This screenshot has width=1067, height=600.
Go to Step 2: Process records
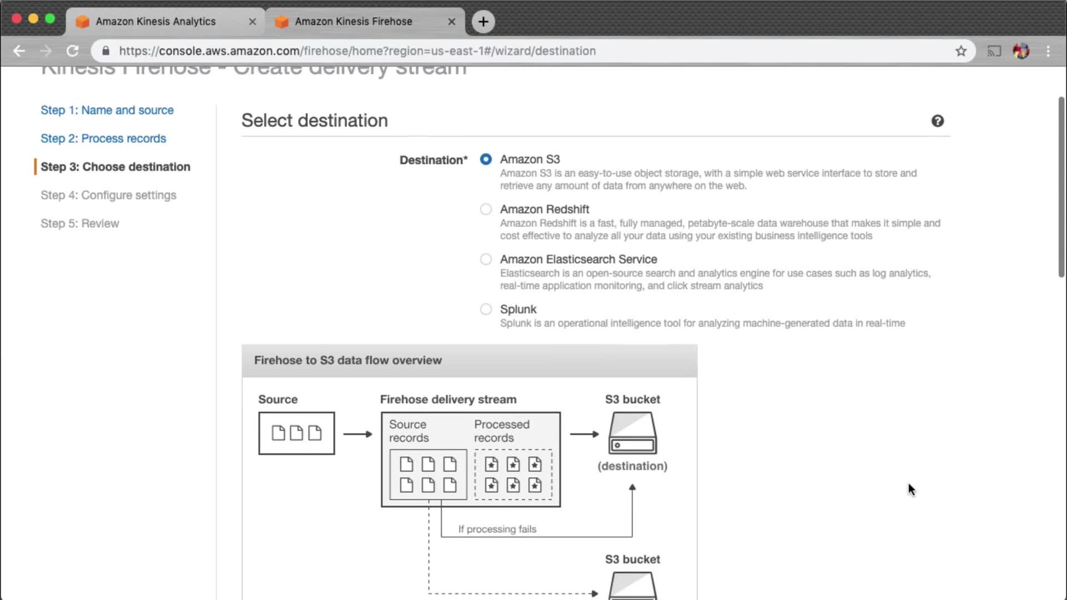click(103, 138)
